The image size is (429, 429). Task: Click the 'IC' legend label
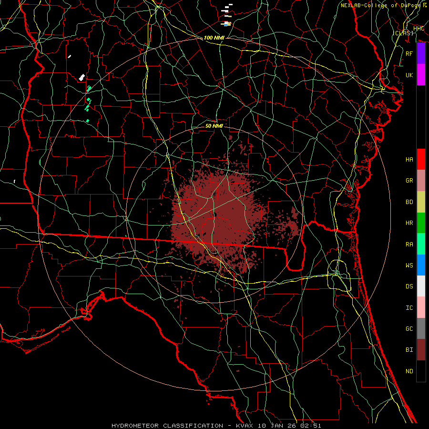(x=409, y=307)
